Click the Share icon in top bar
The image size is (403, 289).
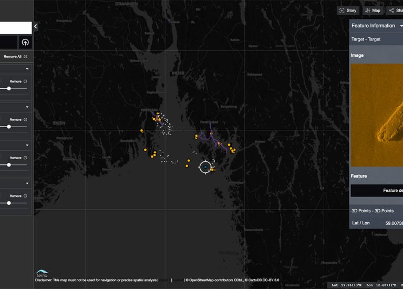(x=391, y=11)
